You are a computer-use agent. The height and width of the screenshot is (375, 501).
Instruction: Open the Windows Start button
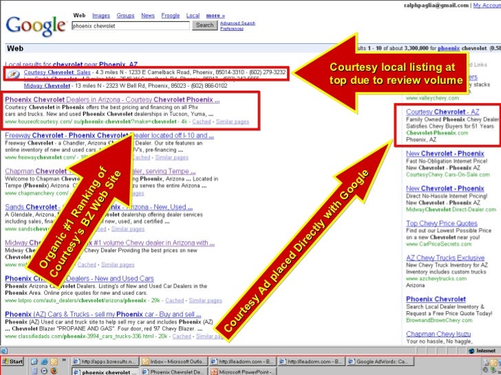(12, 361)
